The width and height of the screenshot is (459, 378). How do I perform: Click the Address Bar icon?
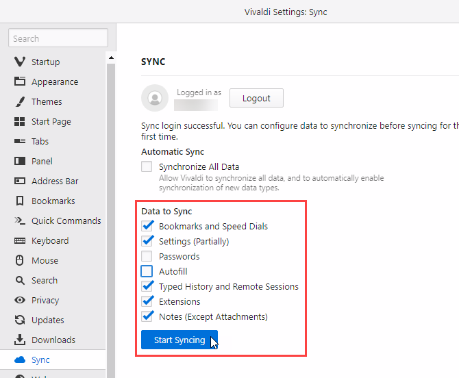[20, 181]
